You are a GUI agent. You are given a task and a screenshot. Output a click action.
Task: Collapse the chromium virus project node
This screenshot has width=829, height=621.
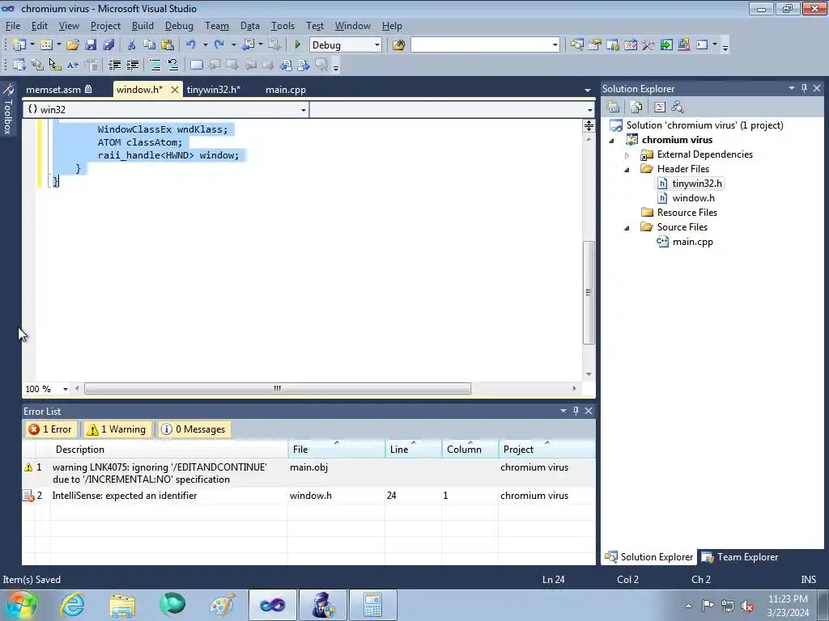pyautogui.click(x=612, y=141)
